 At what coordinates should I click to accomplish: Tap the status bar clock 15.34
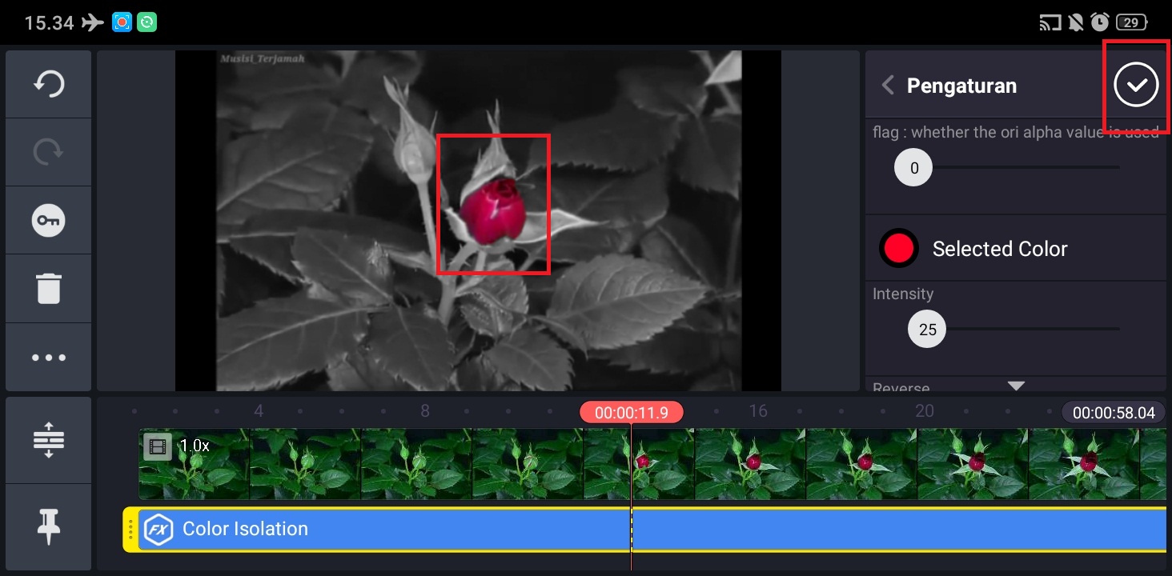pyautogui.click(x=49, y=22)
